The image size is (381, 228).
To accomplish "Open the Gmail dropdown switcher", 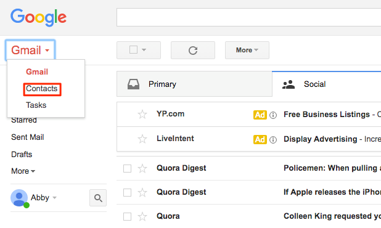I will [30, 51].
